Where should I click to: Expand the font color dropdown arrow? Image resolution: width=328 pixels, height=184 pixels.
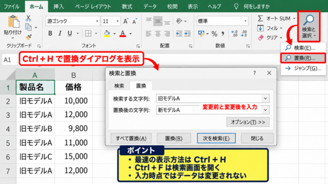coord(131,33)
